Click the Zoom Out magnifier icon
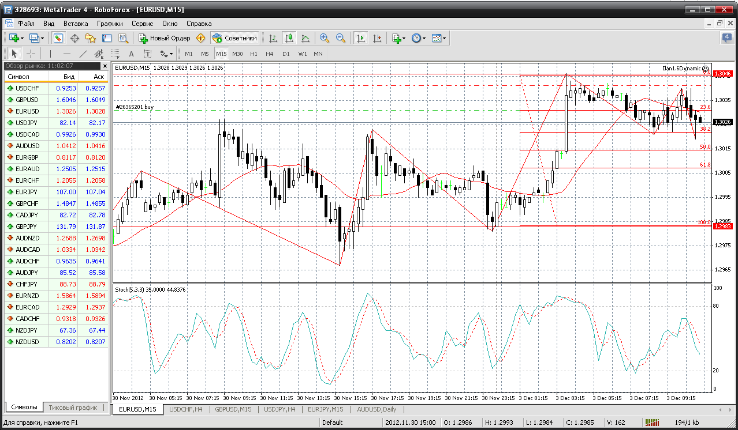Image resolution: width=738 pixels, height=430 pixels. [341, 38]
